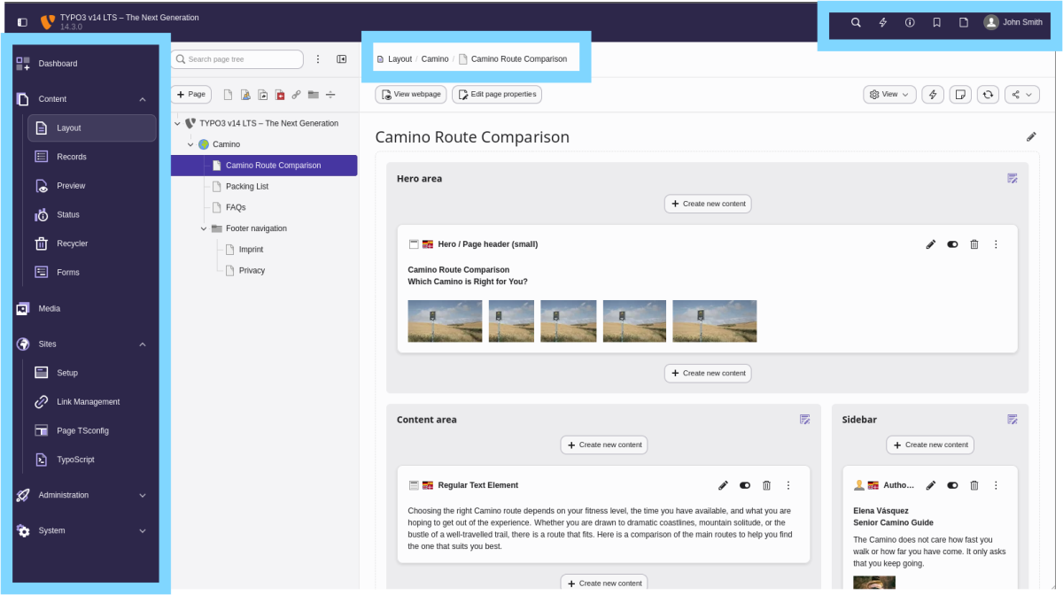Toggle visibility of the Author sidebar element
Image resolution: width=1063 pixels, height=595 pixels.
953,485
